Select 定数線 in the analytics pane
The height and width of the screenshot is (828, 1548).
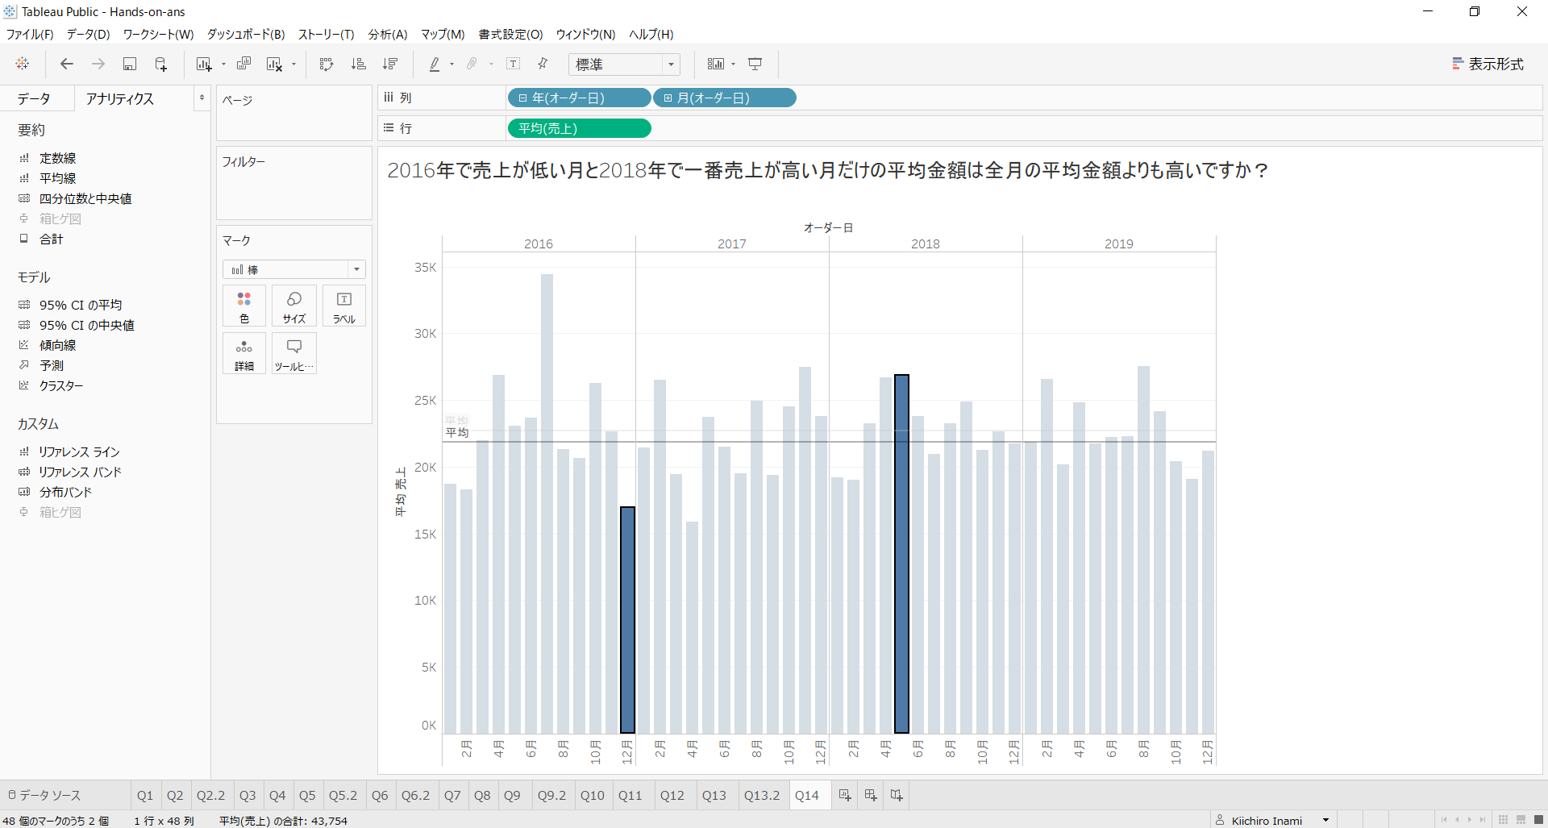pyautogui.click(x=58, y=159)
